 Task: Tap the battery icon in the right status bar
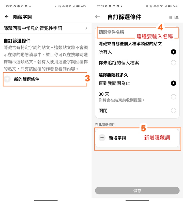click(x=170, y=6)
